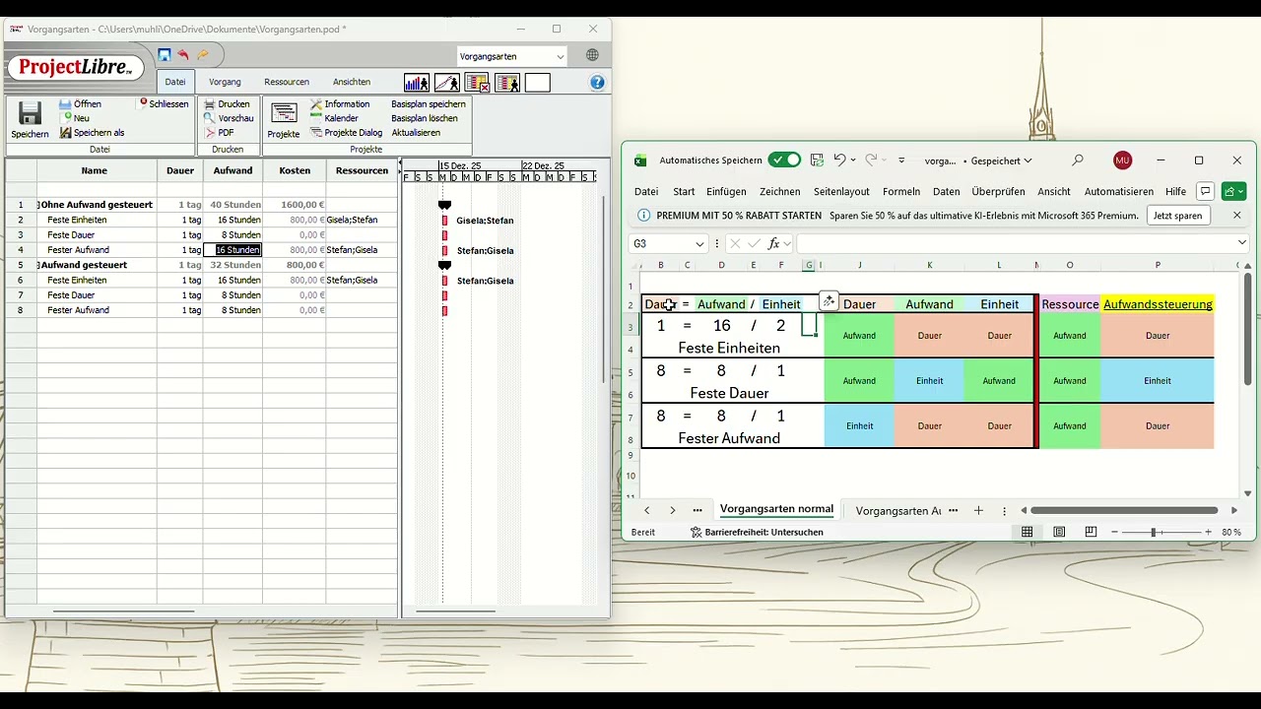The image size is (1261, 709).
Task: Open the Excel undo history dropdown
Action: 852,161
